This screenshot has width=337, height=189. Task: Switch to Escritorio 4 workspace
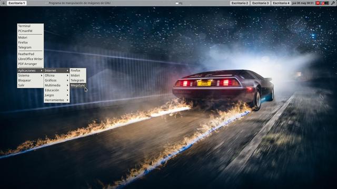click(x=281, y=3)
